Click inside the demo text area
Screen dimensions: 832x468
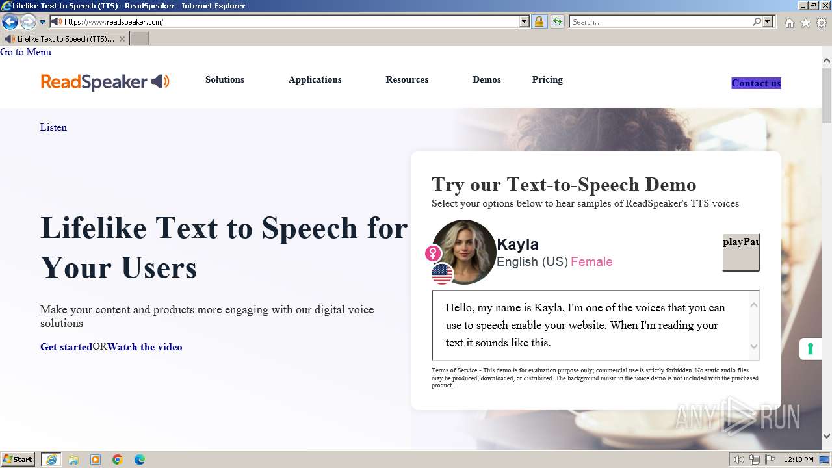[590, 325]
